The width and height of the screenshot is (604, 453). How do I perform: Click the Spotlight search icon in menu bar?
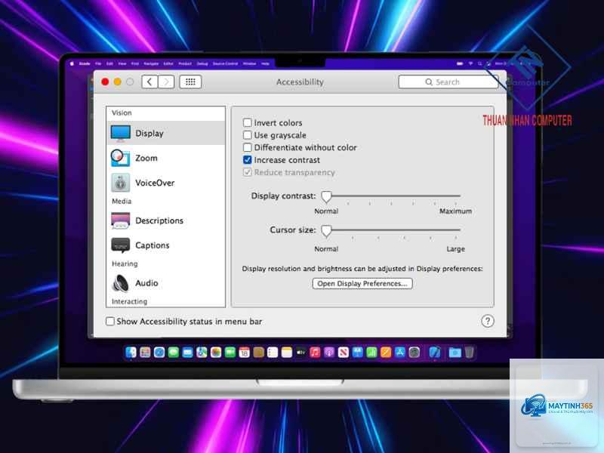(479, 63)
